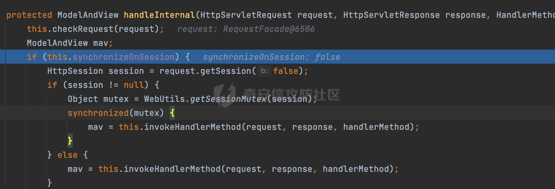Click the inline hint 'request: RequestFacade@6506'
555x189 pixels.
click(x=246, y=29)
